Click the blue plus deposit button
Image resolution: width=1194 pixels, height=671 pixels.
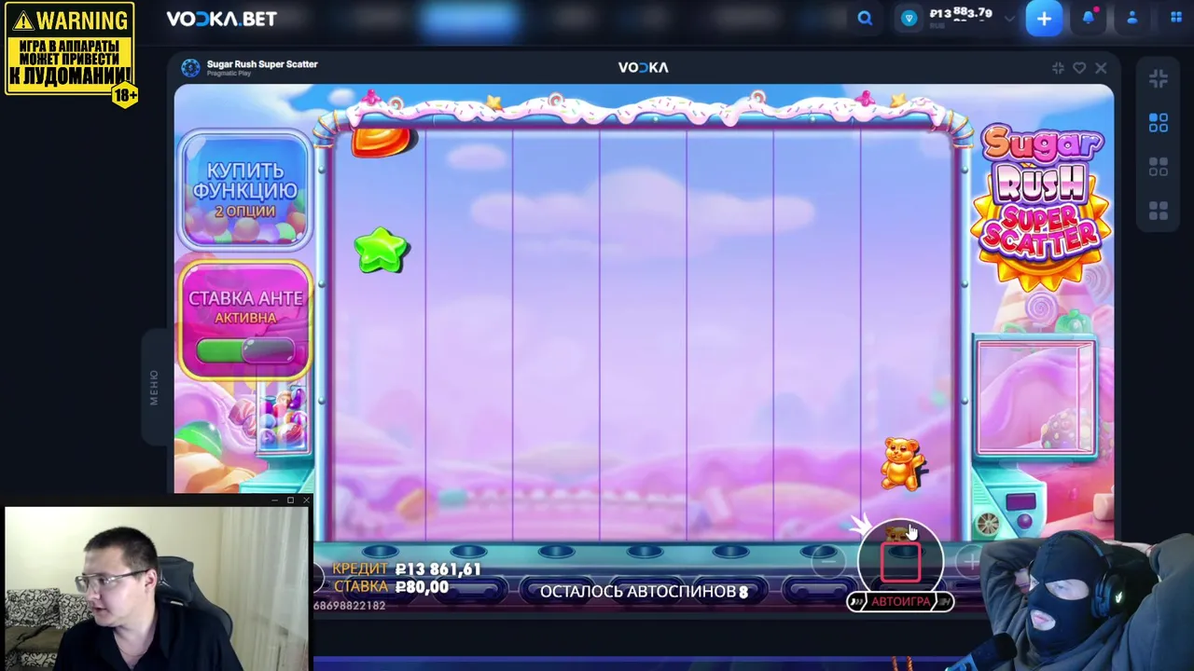click(1044, 19)
